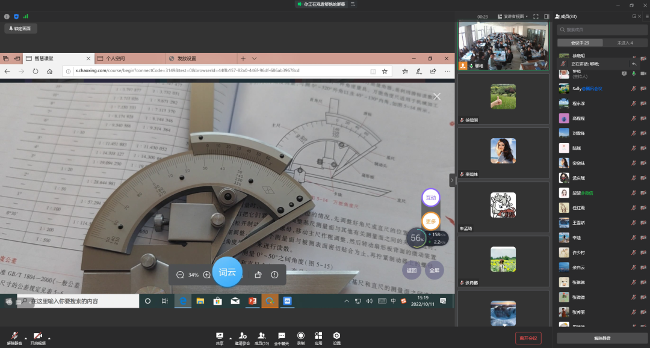Click the 全屏 round button
Screen dimensions: 650x348
click(x=434, y=270)
